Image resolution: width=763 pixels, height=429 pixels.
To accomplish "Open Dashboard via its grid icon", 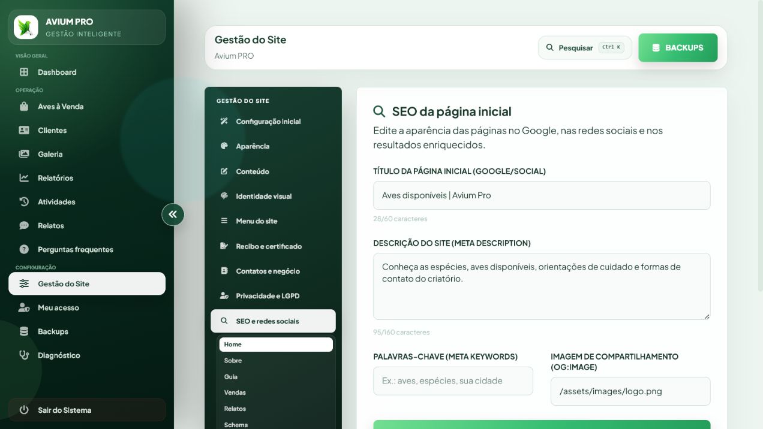I will [x=24, y=72].
